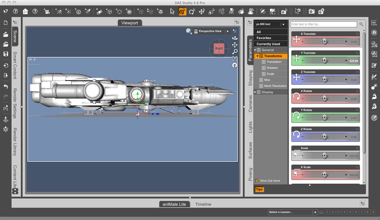Select the Node Selection arrow tool
The width and height of the screenshot is (380, 220).
172,11
